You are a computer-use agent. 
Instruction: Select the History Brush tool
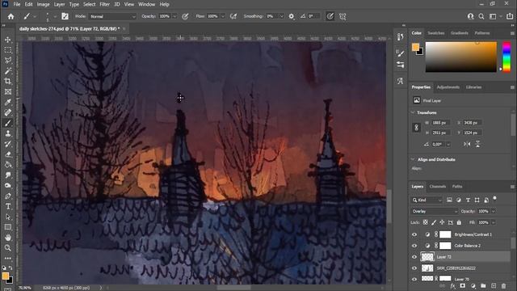(8, 144)
